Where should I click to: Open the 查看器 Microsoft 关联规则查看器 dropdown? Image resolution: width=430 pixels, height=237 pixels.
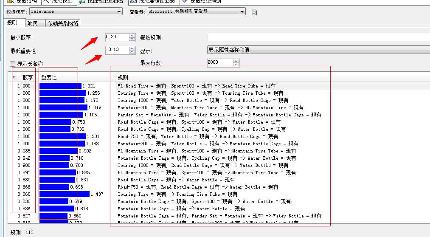[197, 11]
